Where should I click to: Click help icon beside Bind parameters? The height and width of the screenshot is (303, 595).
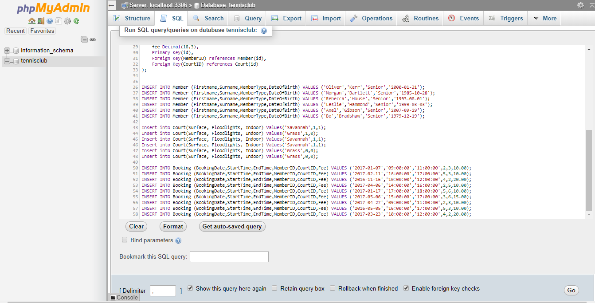point(178,240)
